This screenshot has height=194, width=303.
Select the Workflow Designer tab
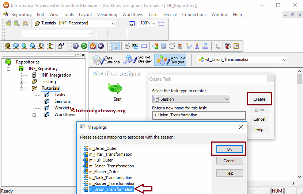point(170,60)
